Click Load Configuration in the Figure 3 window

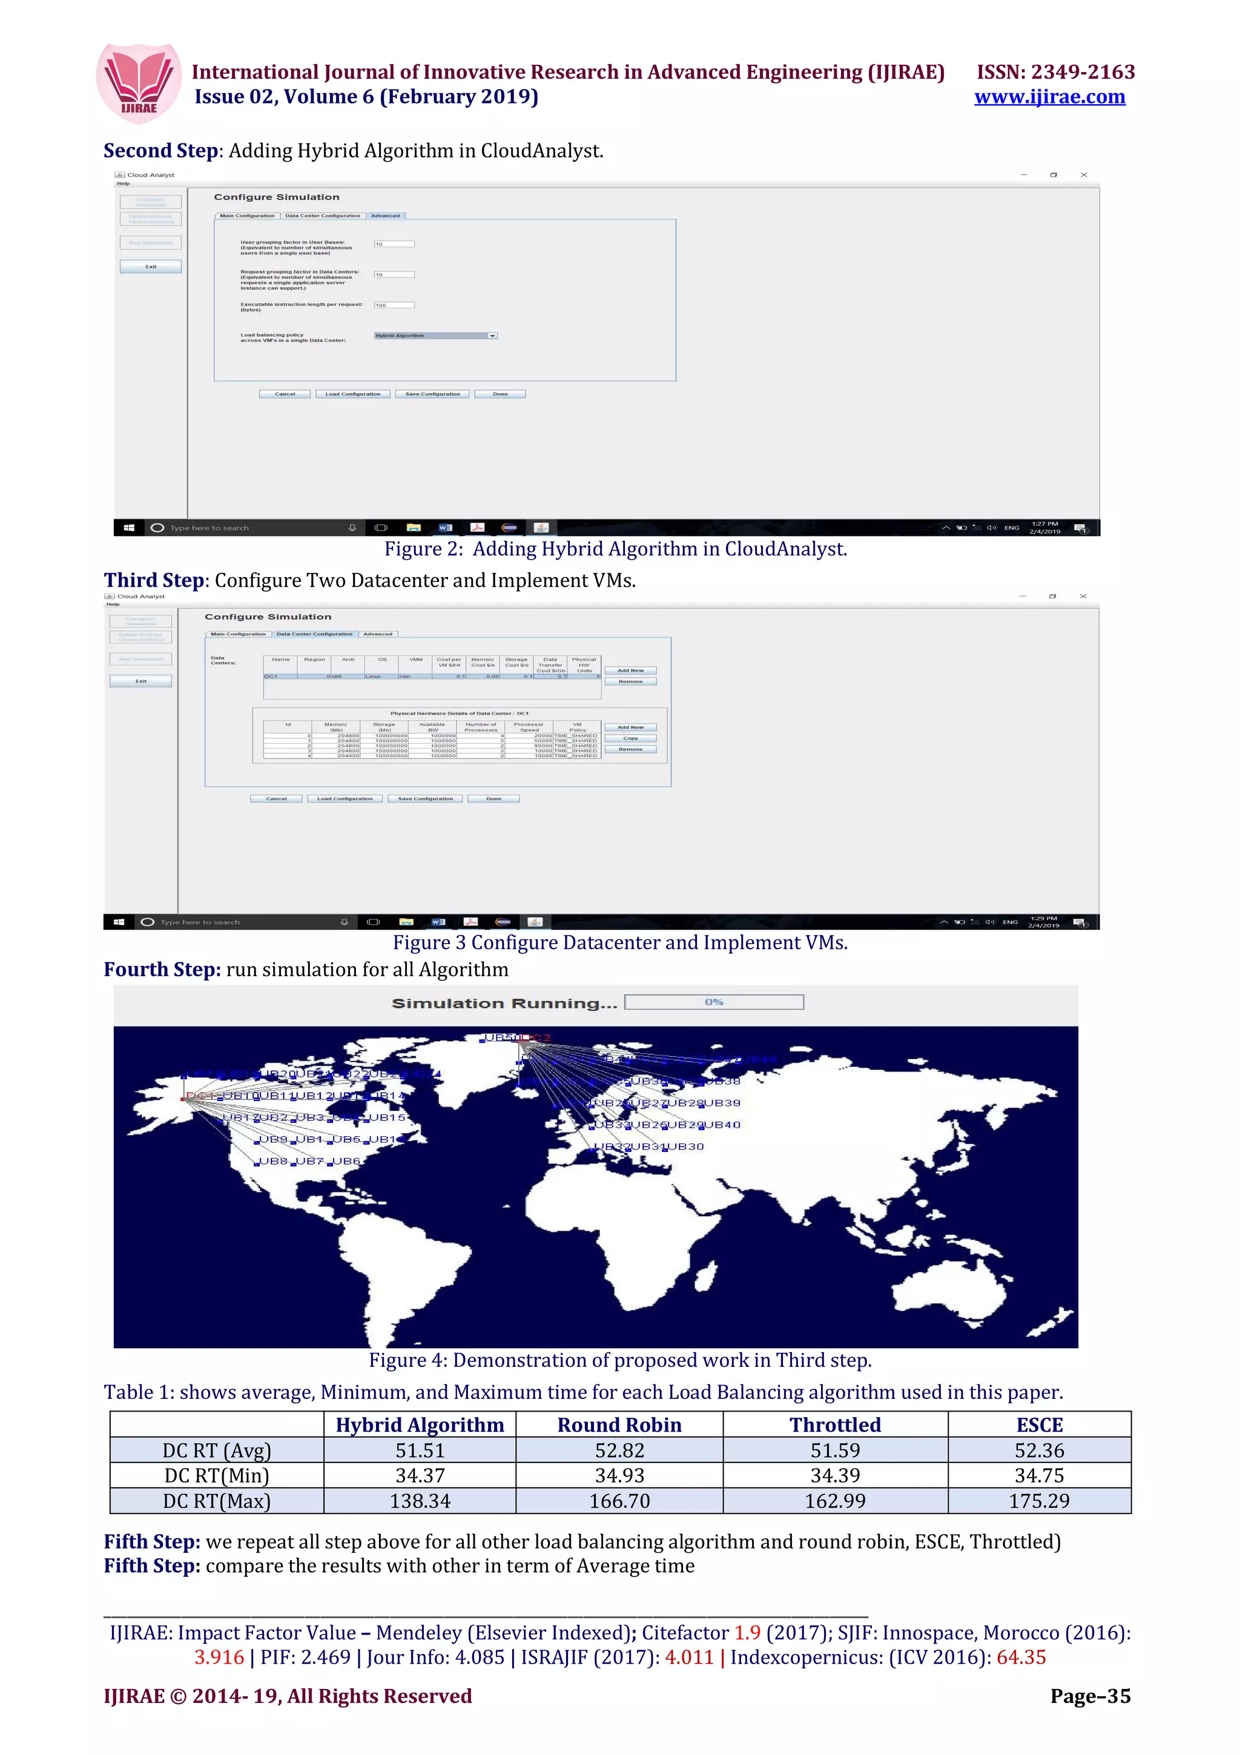pos(345,799)
